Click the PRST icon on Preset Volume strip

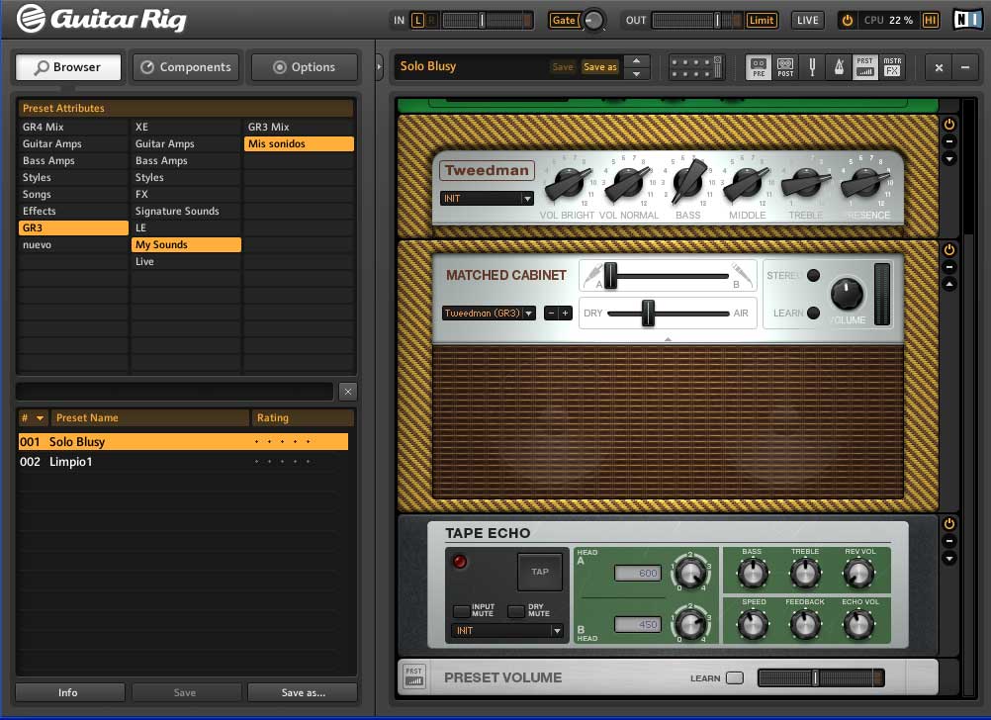(414, 677)
